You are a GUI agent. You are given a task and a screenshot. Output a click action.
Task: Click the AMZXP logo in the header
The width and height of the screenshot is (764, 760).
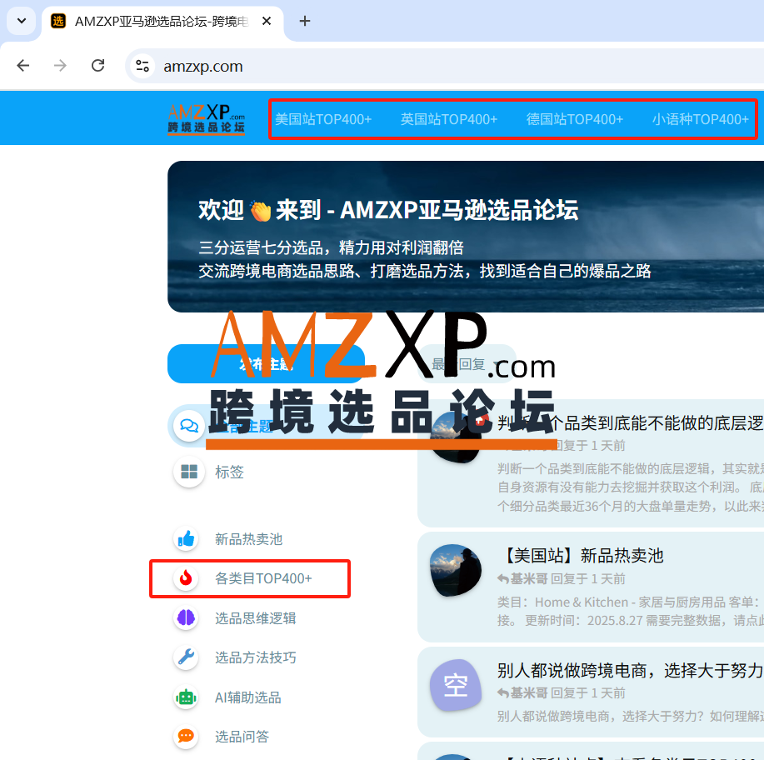tap(206, 119)
